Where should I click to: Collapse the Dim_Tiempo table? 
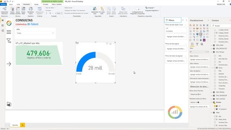(212, 52)
